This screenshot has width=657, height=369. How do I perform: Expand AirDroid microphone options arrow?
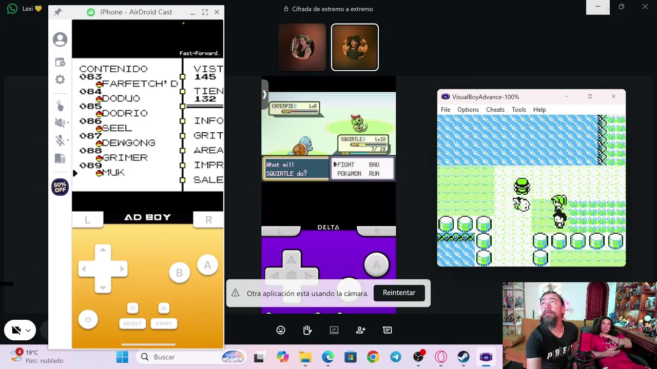(67, 140)
